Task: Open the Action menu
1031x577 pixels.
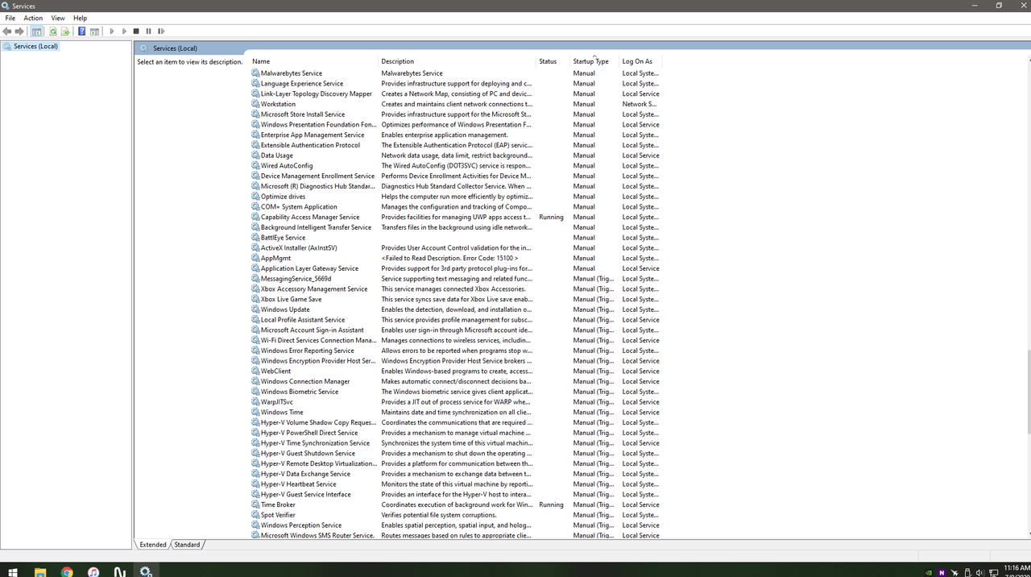Action: tap(33, 18)
